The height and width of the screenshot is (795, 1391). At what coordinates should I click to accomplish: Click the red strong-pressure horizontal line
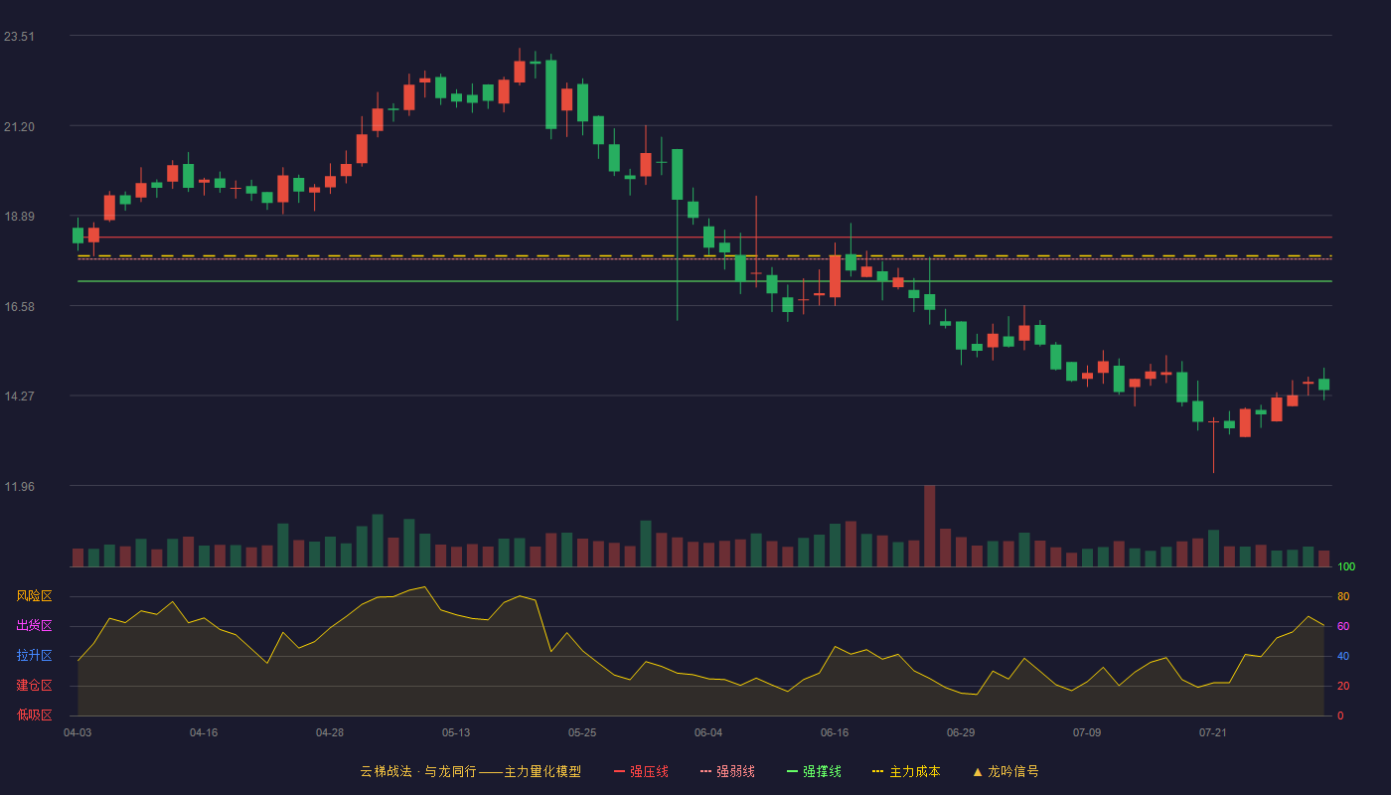704,238
